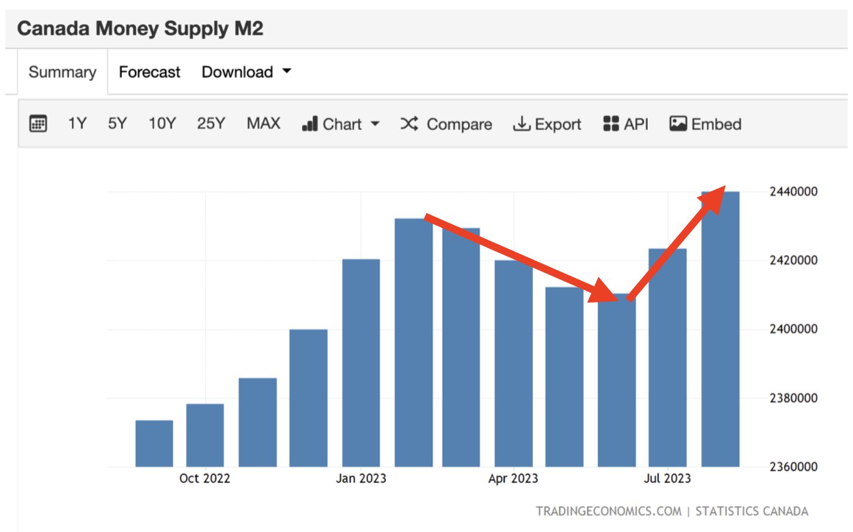
Task: Click the Oct 2022 axis label
Action: 205,479
